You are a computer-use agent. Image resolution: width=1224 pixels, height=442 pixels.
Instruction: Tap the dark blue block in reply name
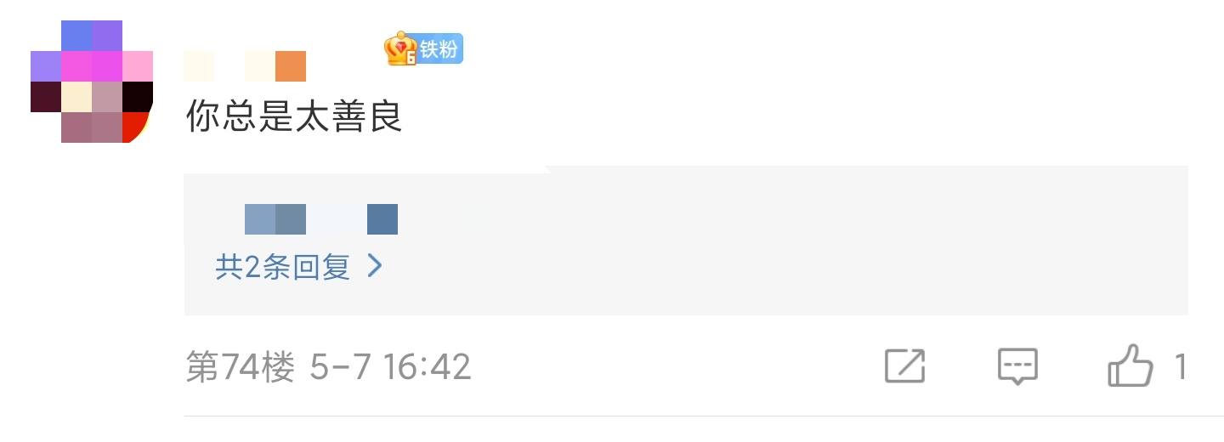[382, 219]
